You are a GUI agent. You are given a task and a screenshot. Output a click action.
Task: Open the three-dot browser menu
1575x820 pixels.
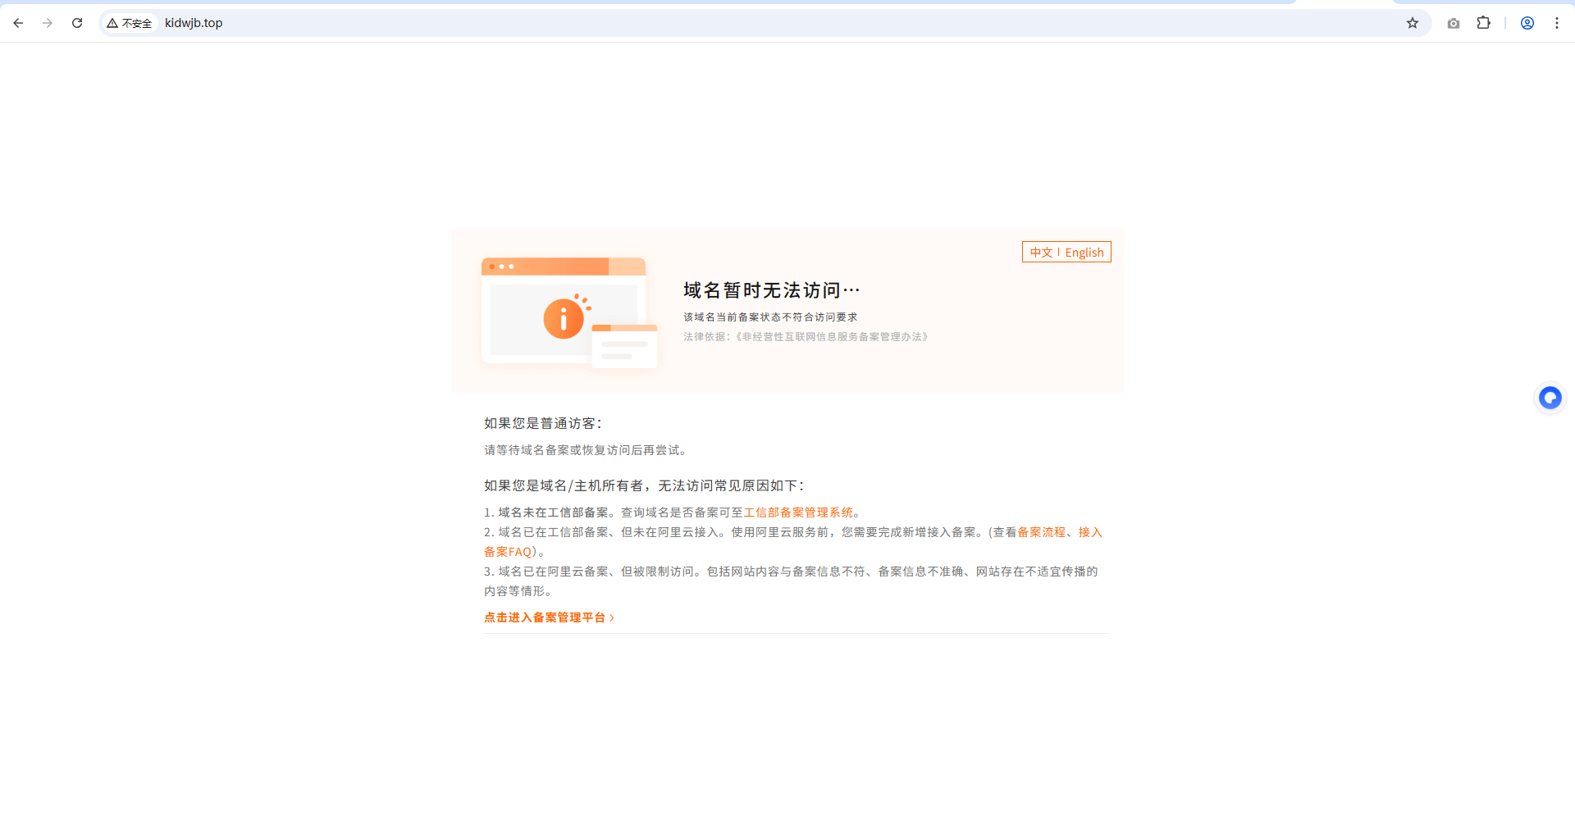pos(1557,23)
